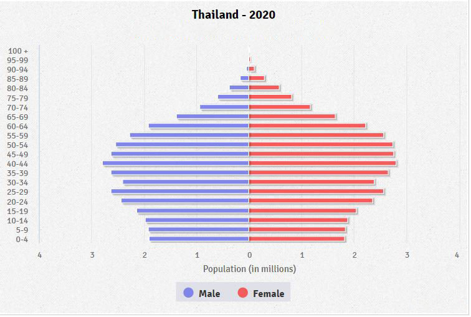Click the male 40-44 bar
The image size is (471, 317).
click(176, 163)
